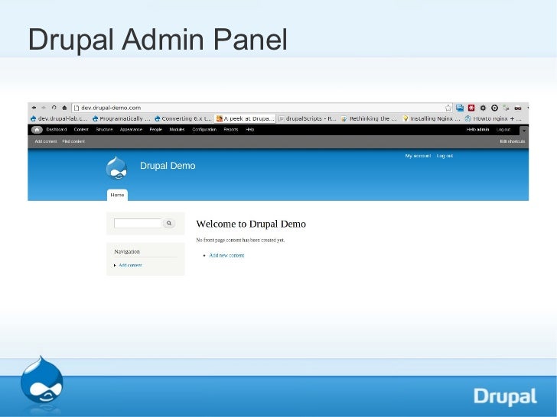This screenshot has width=557, height=417.
Task: Click the Add content shortcut
Action: [x=46, y=141]
